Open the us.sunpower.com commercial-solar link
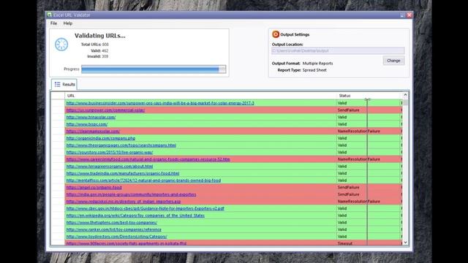 (105, 110)
